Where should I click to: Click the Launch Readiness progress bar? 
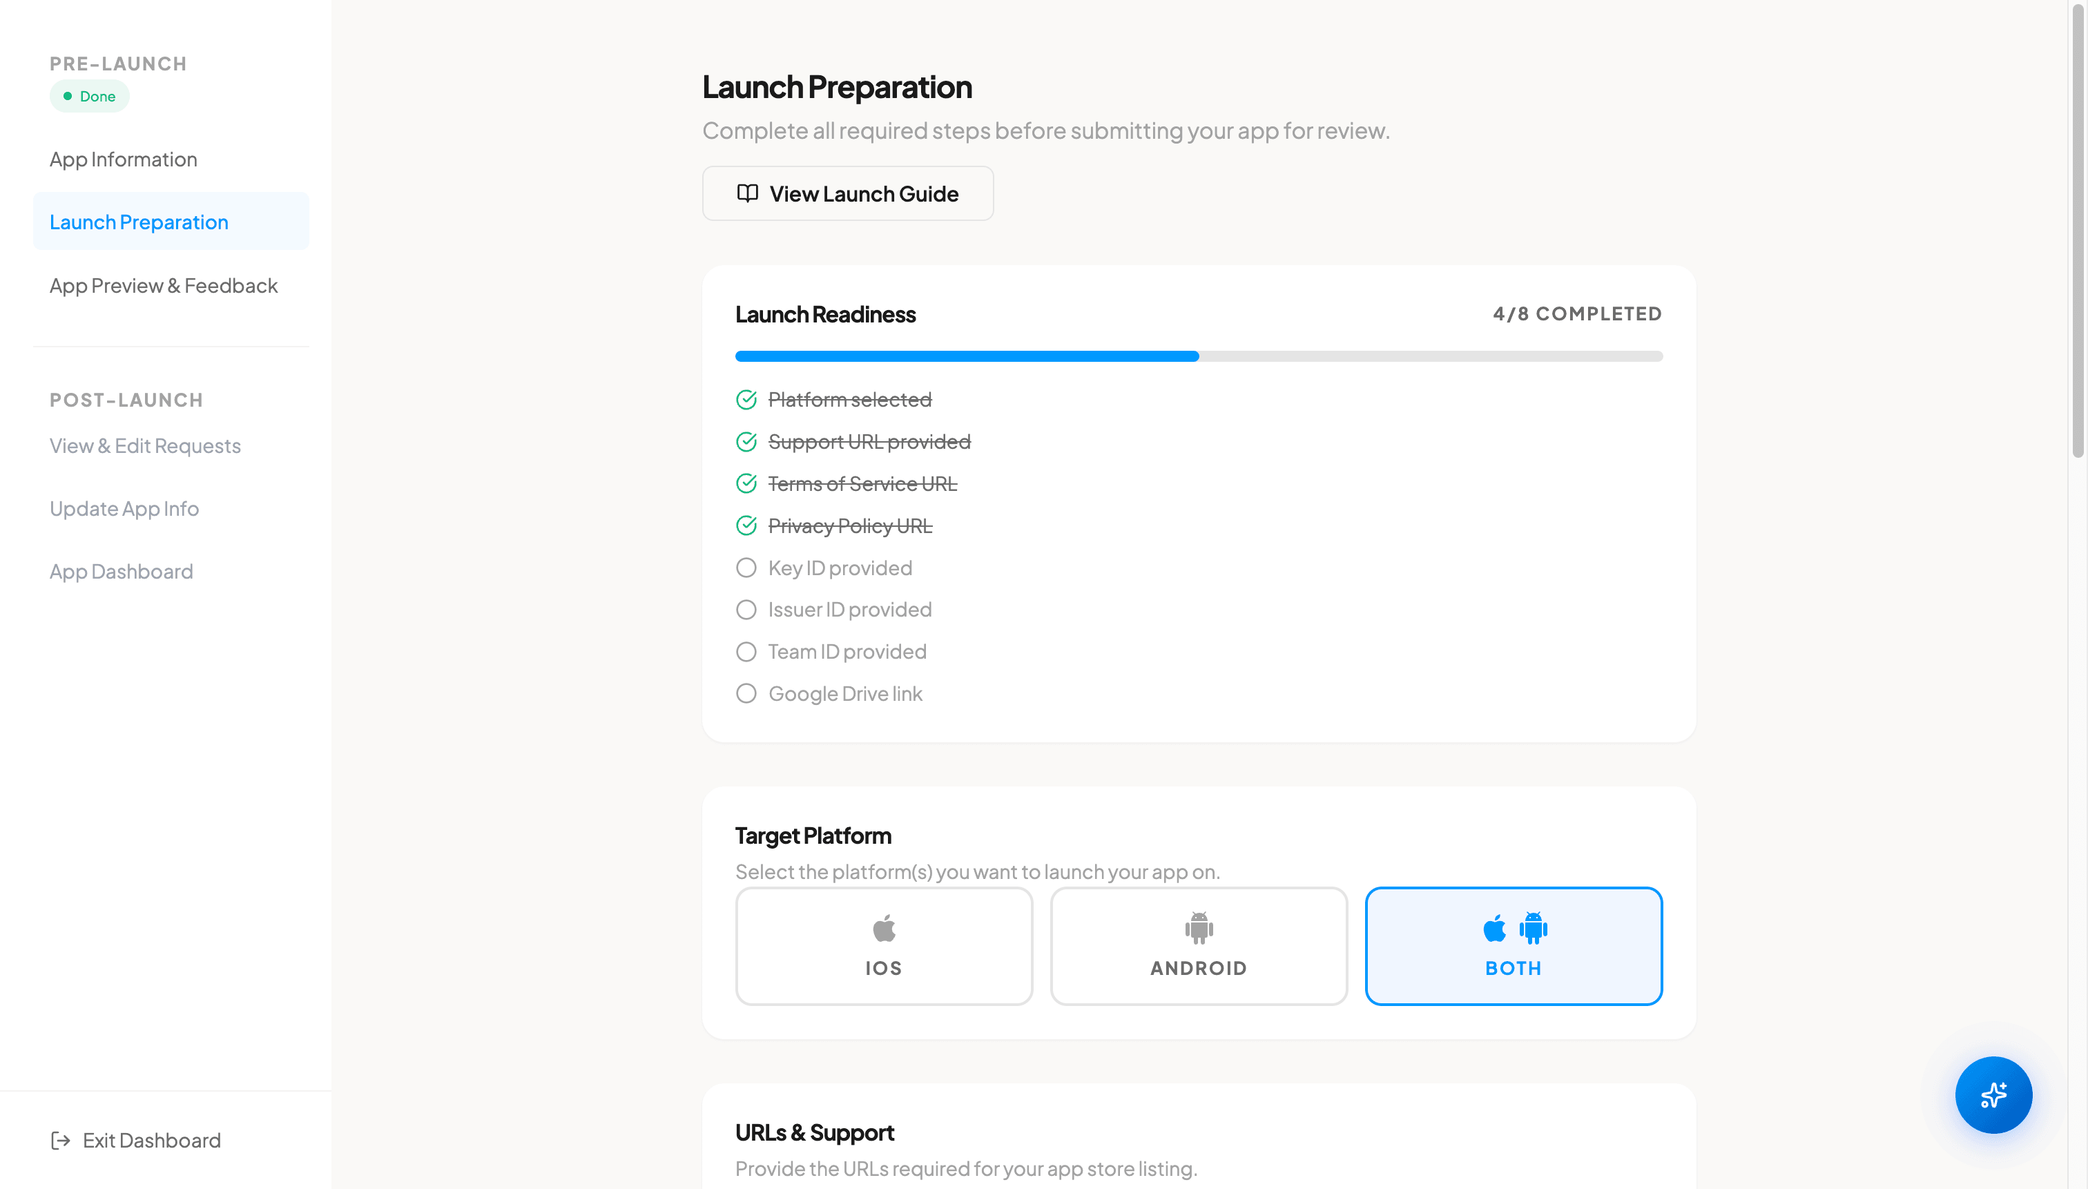pos(1199,356)
